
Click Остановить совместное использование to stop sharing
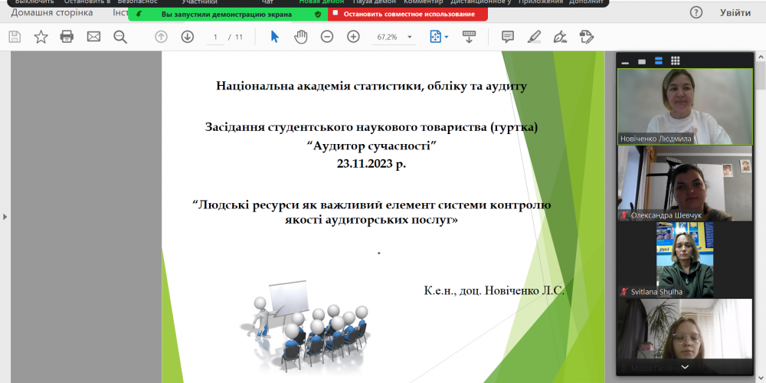coord(408,14)
